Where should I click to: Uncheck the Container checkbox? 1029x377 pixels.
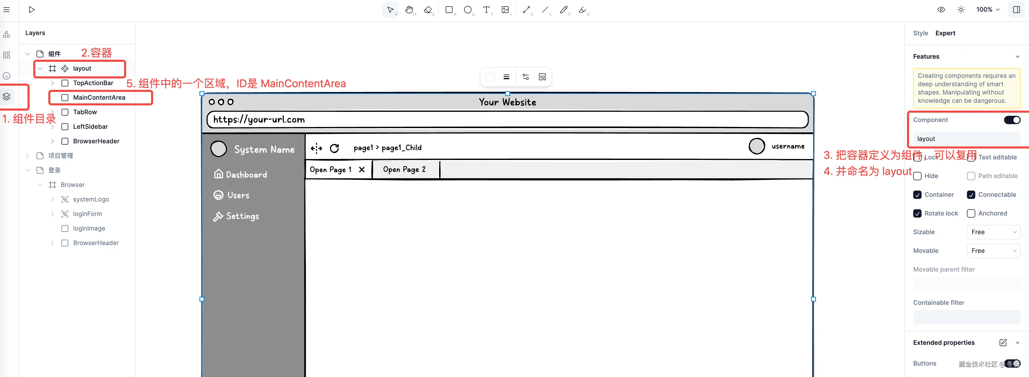[918, 195]
